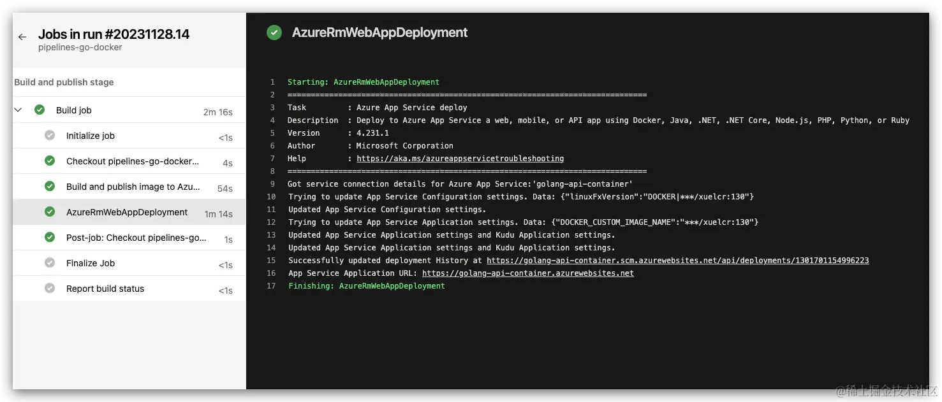Select Build and publish image to Azure step
This screenshot has width=942, height=402.
pos(129,187)
